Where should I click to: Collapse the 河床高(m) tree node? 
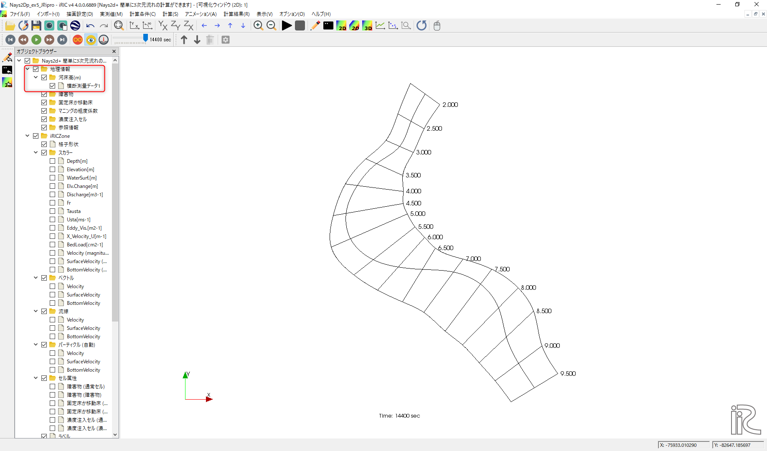tap(36, 77)
